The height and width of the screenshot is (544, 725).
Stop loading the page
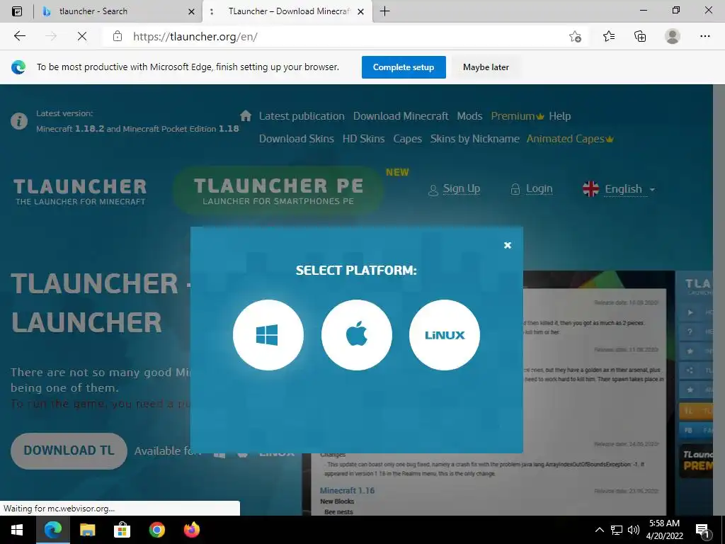pos(82,36)
